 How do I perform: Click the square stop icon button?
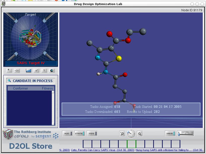[x=9, y=71]
